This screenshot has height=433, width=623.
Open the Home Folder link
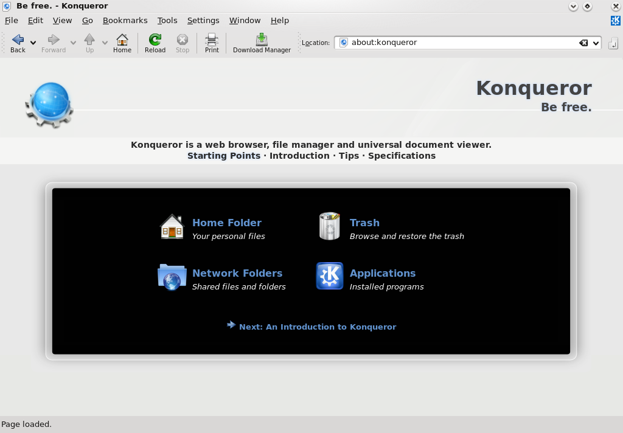pyautogui.click(x=227, y=223)
